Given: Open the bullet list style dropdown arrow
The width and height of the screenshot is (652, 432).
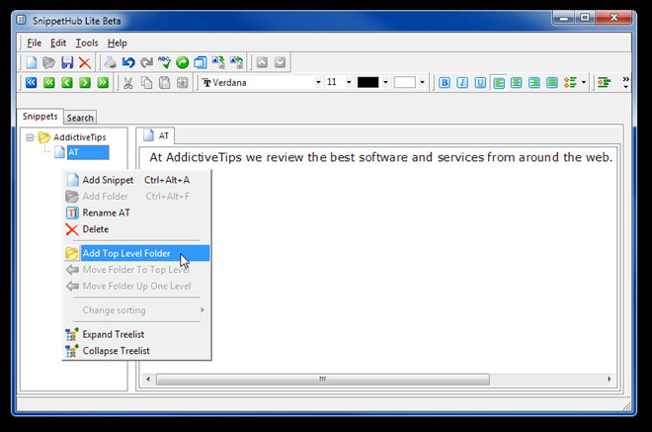Looking at the screenshot, I should (584, 82).
